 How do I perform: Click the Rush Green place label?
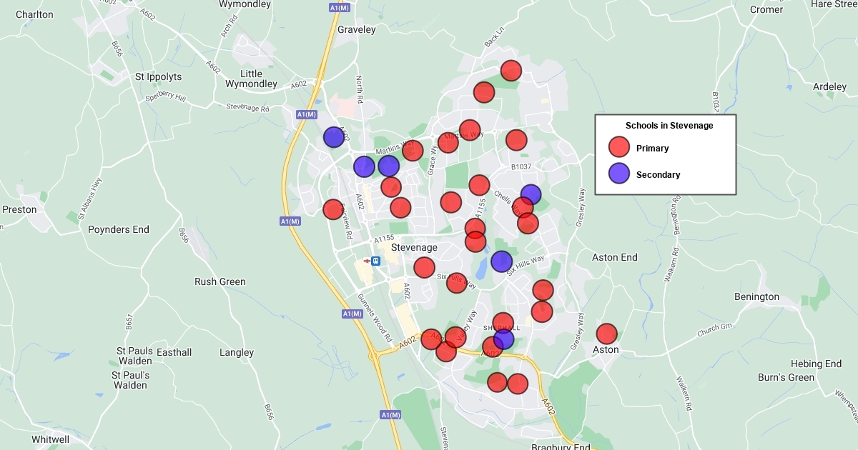220,281
